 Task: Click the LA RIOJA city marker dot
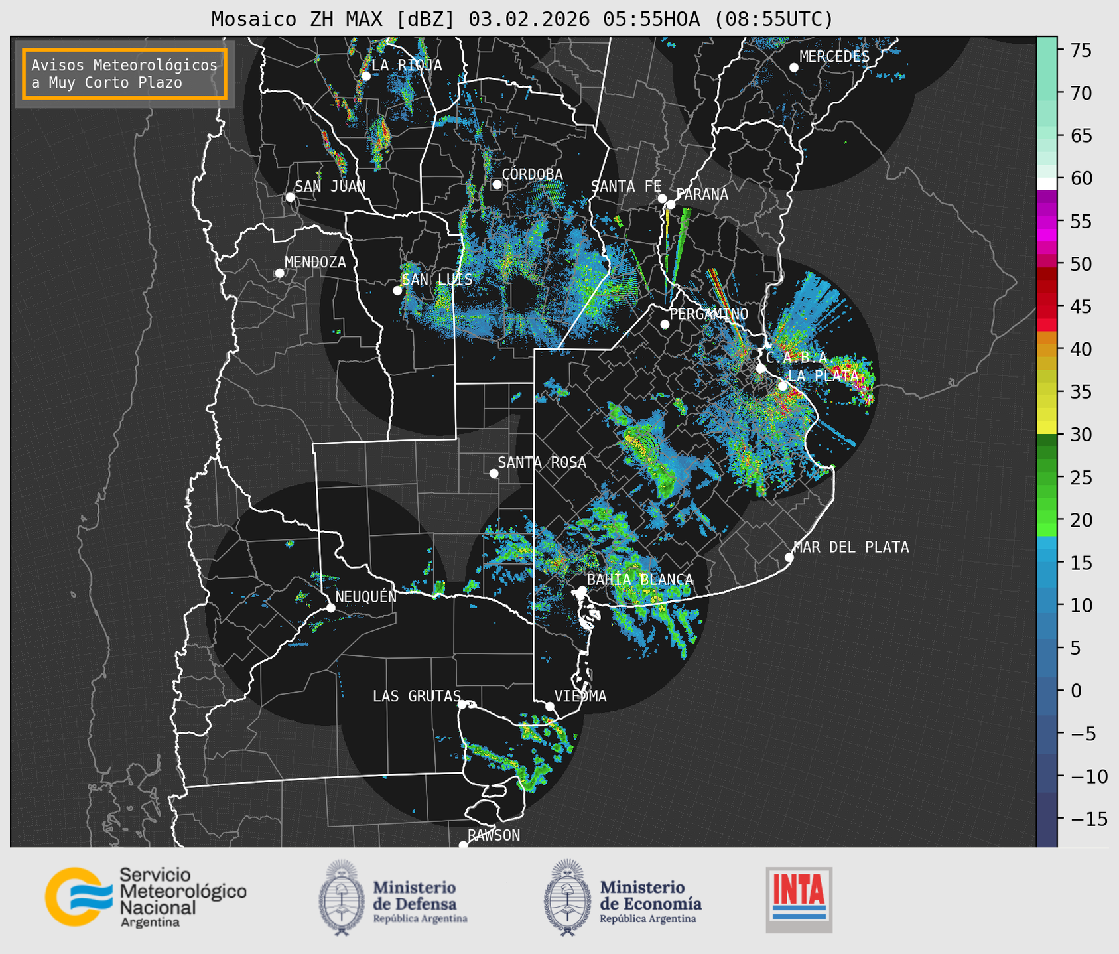(x=366, y=76)
